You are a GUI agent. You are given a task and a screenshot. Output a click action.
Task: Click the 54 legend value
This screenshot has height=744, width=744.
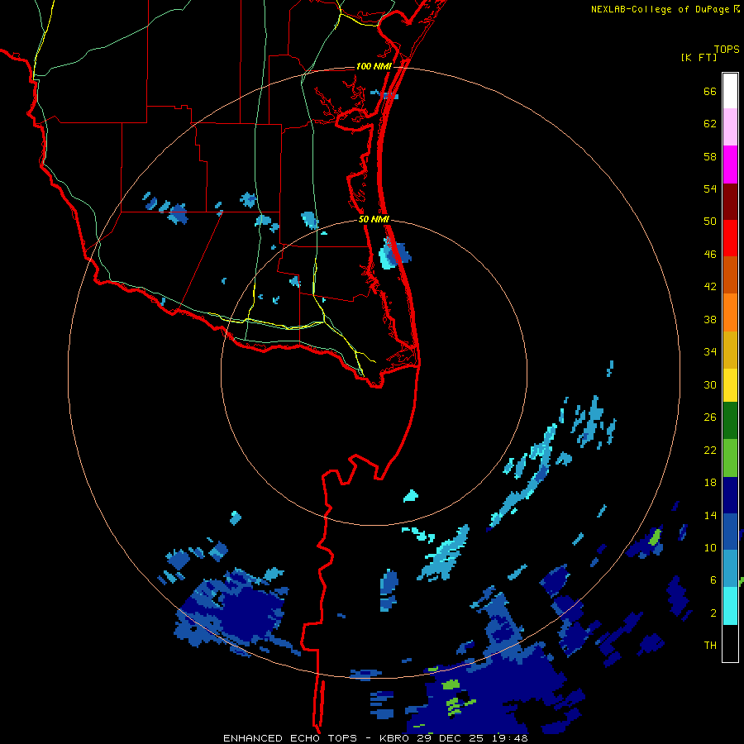(x=710, y=188)
